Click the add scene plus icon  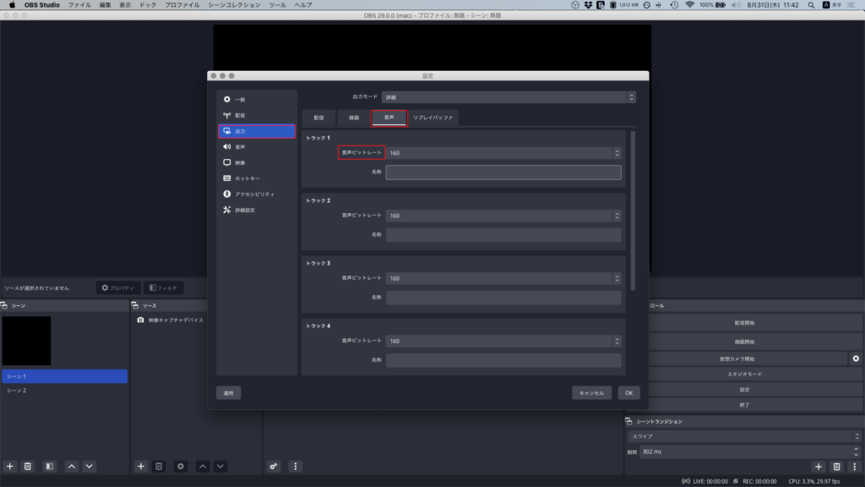[10, 466]
